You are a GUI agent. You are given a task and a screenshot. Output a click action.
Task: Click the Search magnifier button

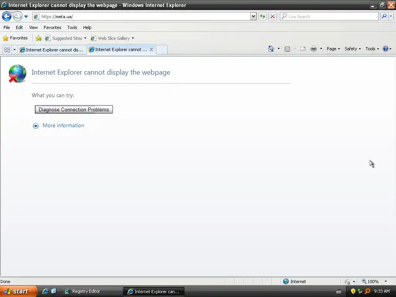384,16
